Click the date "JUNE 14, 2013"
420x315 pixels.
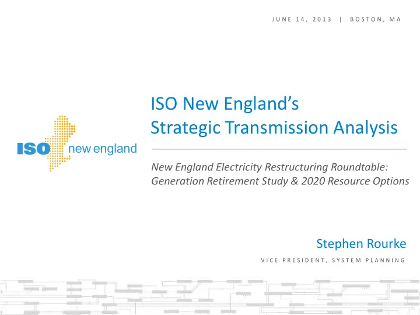[302, 19]
